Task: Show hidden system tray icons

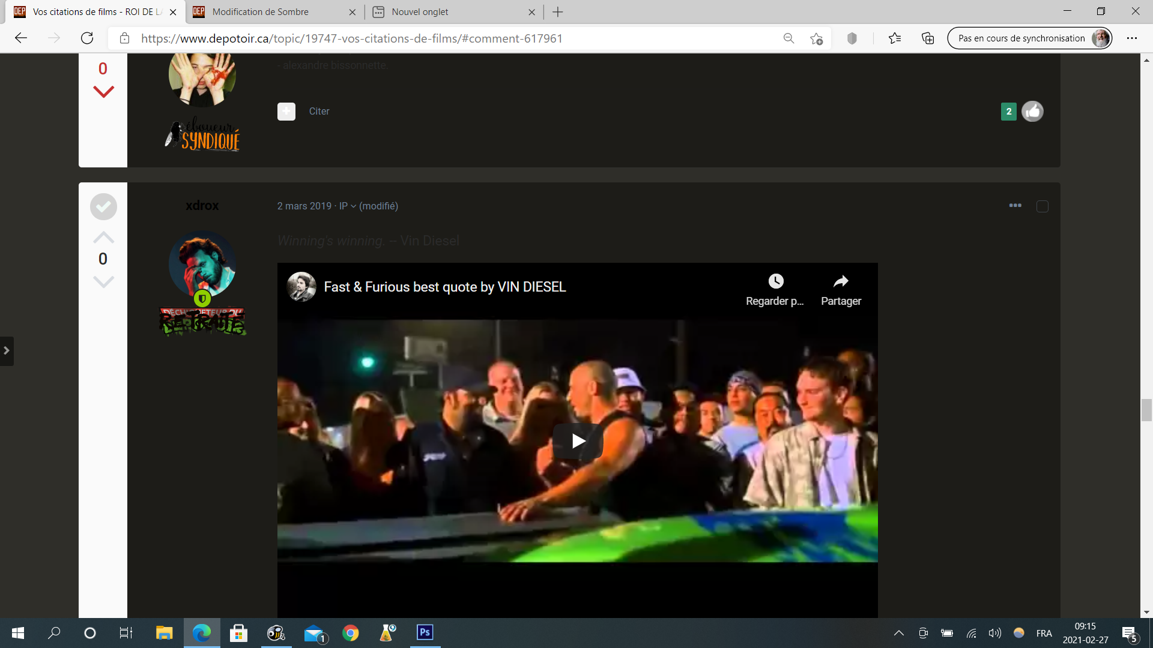Action: point(899,633)
